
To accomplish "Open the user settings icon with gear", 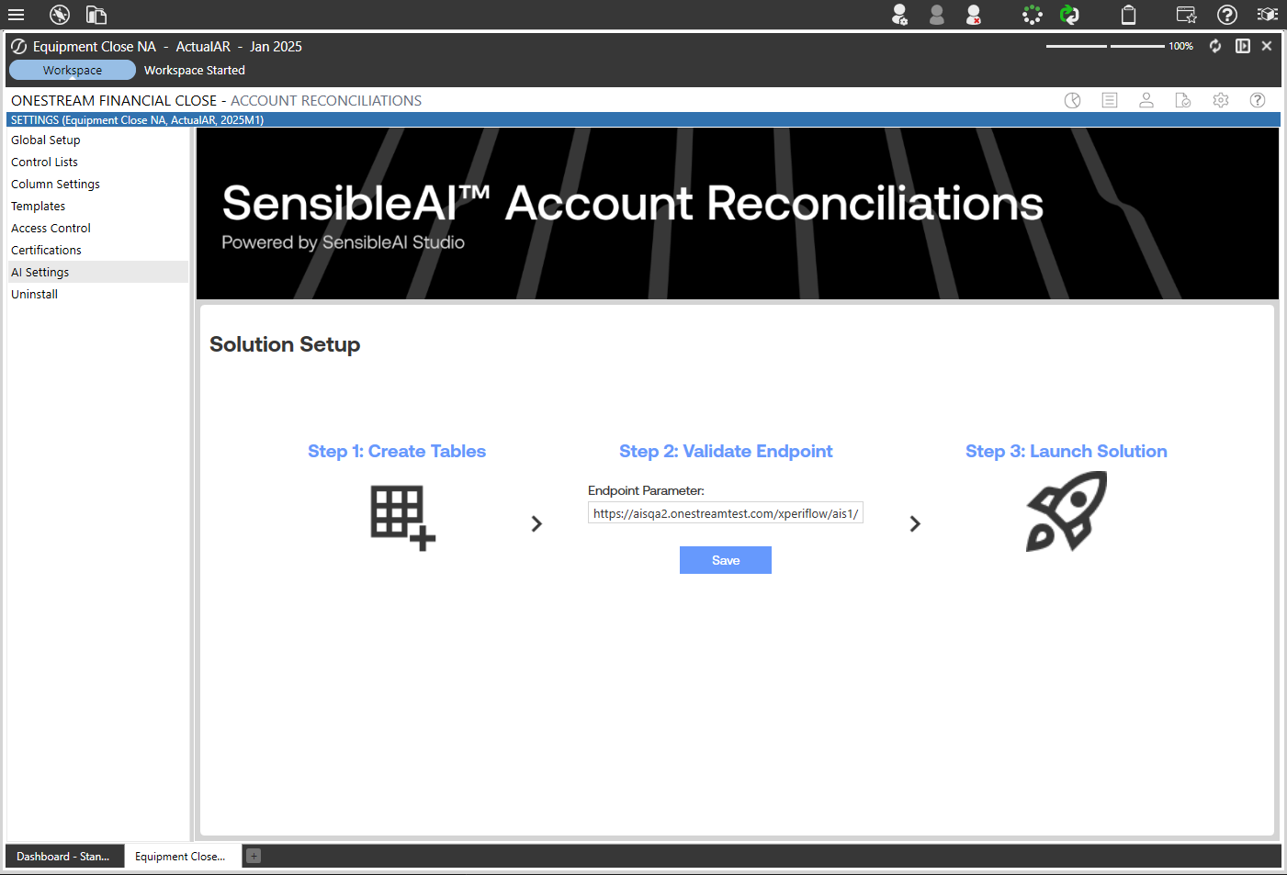I will [x=900, y=15].
